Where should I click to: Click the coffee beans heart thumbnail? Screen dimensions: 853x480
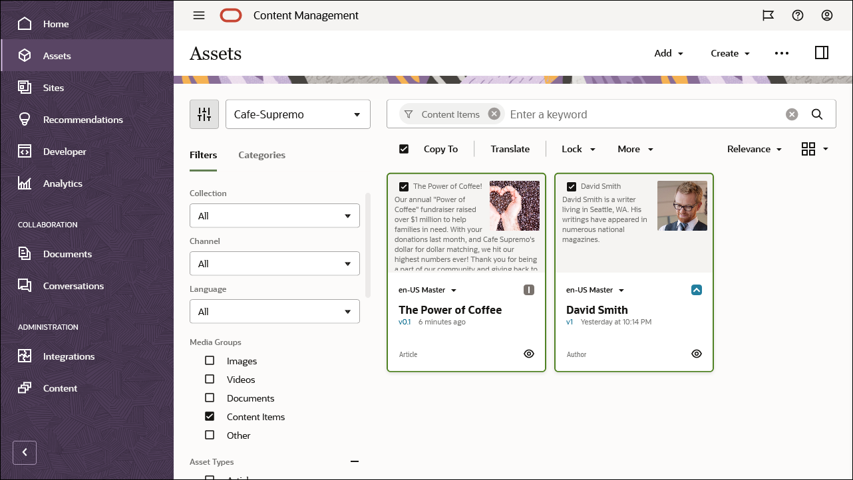[x=514, y=206]
